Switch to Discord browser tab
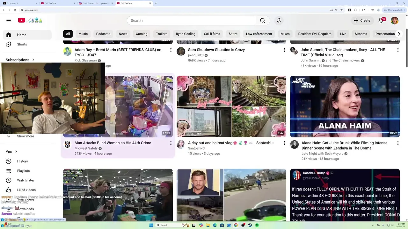Screen dimensions: 408x229 96,3
